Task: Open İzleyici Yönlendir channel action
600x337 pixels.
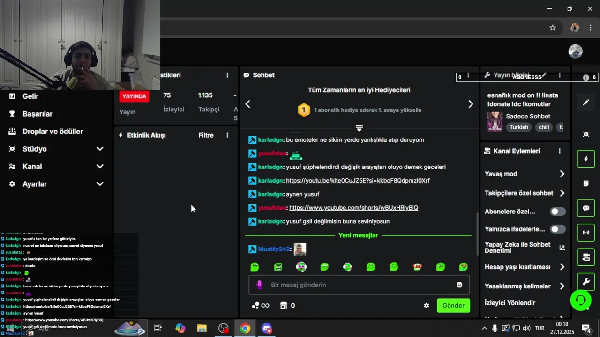Action: [510, 303]
